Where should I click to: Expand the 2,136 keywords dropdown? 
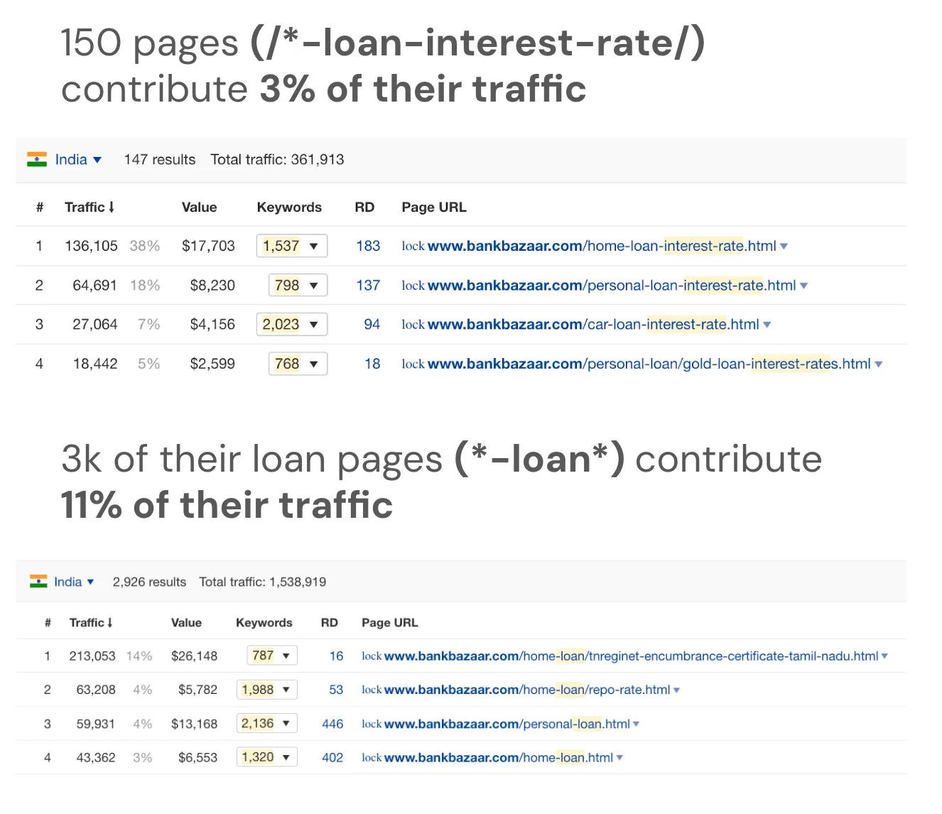click(266, 724)
